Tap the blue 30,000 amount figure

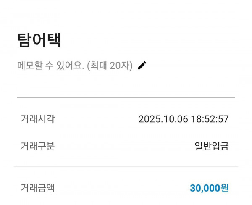pyautogui.click(x=205, y=188)
